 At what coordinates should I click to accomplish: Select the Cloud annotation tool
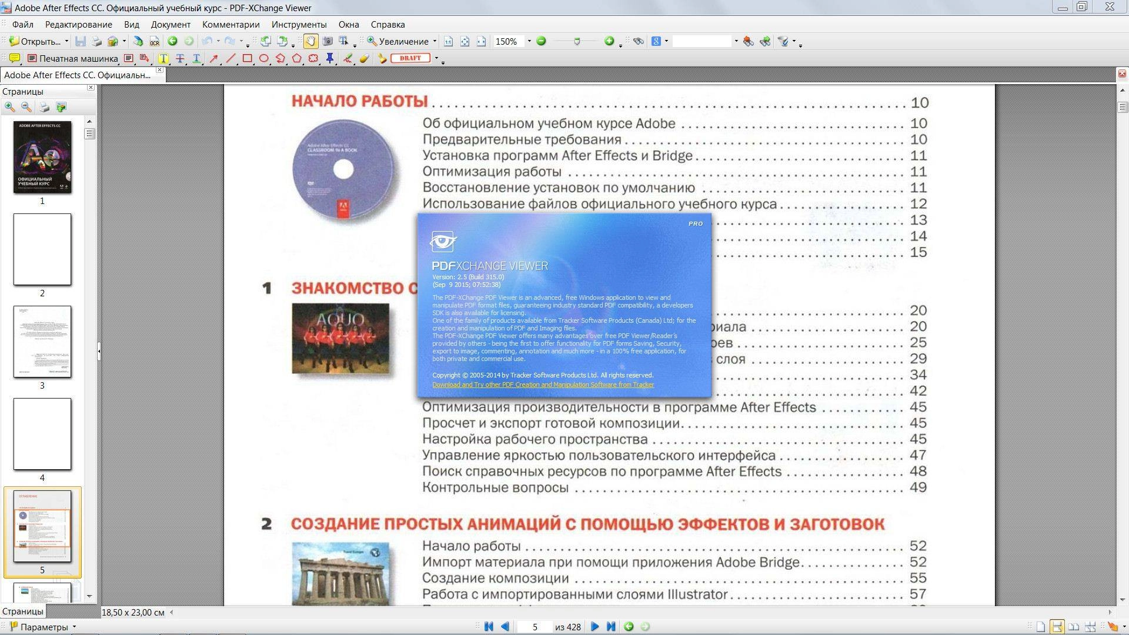click(313, 58)
